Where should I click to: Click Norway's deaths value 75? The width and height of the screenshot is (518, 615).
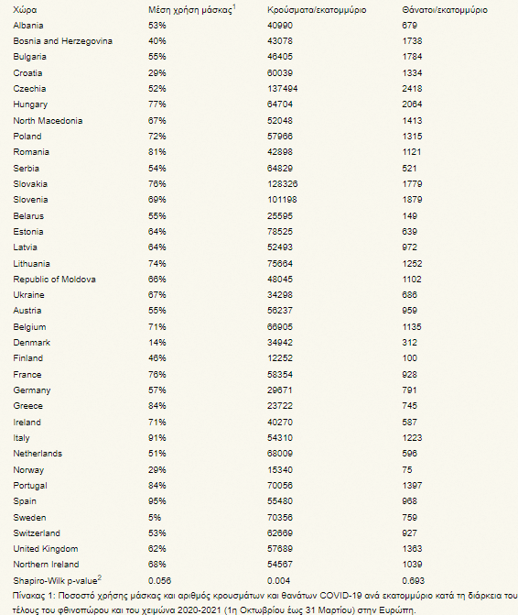pos(407,470)
